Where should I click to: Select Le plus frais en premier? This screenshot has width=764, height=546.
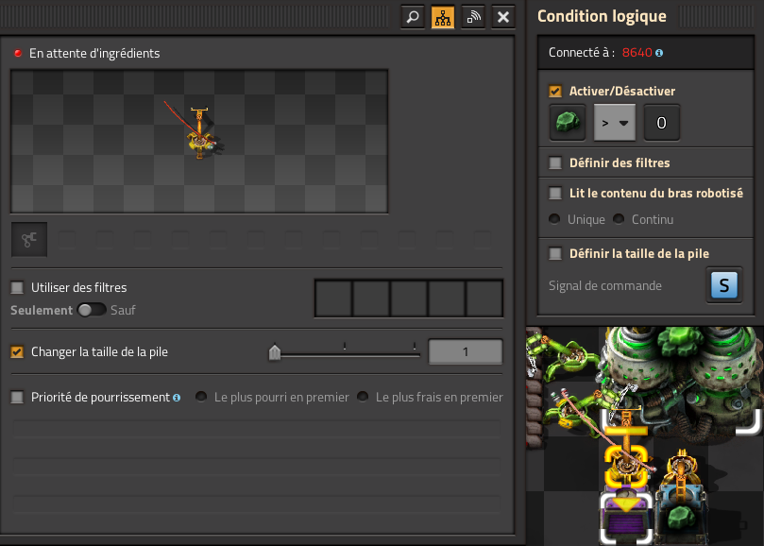pos(363,397)
